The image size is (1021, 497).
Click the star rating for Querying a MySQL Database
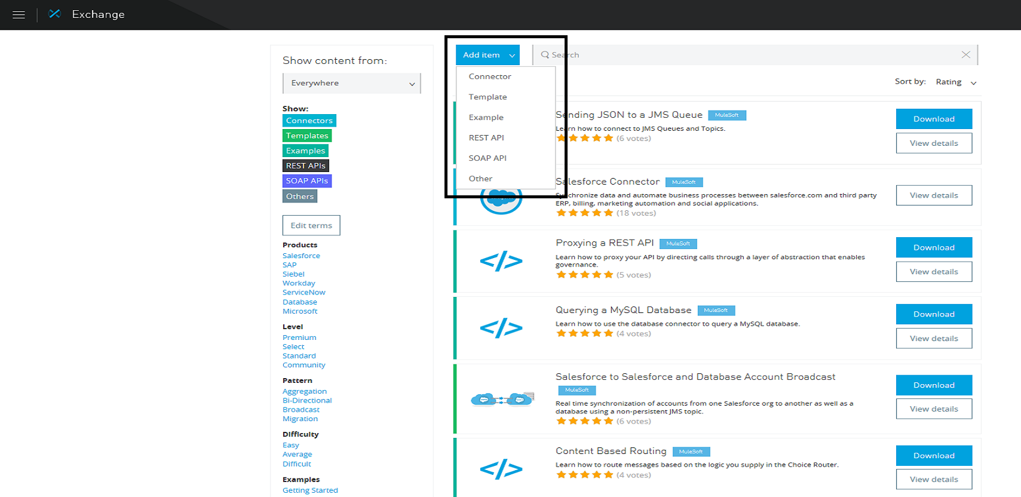(585, 333)
